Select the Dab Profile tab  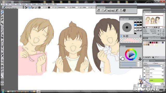point(125,19)
